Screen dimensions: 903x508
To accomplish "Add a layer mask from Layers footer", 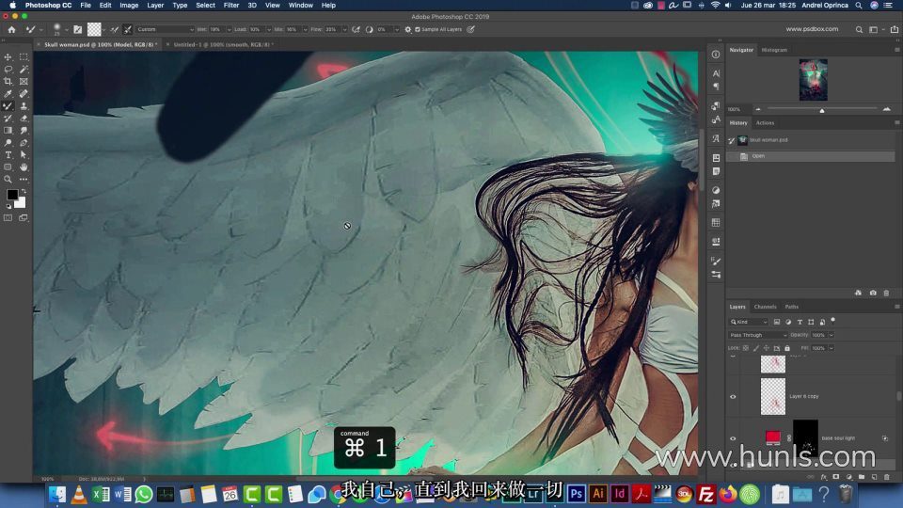I will 836,478.
